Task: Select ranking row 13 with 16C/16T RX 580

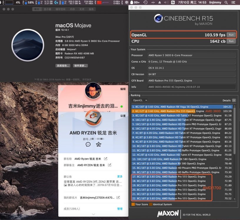Action: pyautogui.click(x=182, y=159)
